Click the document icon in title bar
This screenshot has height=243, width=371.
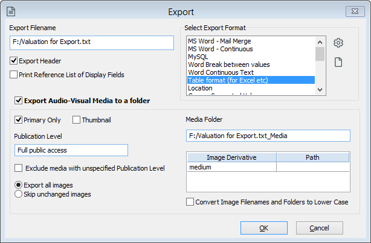click(11, 11)
